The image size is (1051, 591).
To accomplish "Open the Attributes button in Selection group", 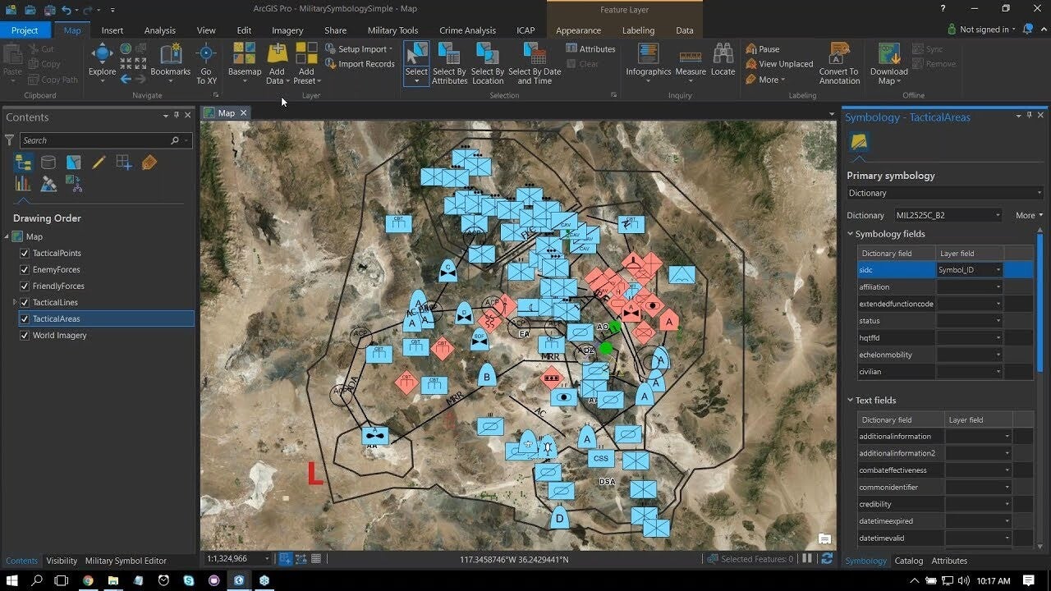I will pos(590,49).
